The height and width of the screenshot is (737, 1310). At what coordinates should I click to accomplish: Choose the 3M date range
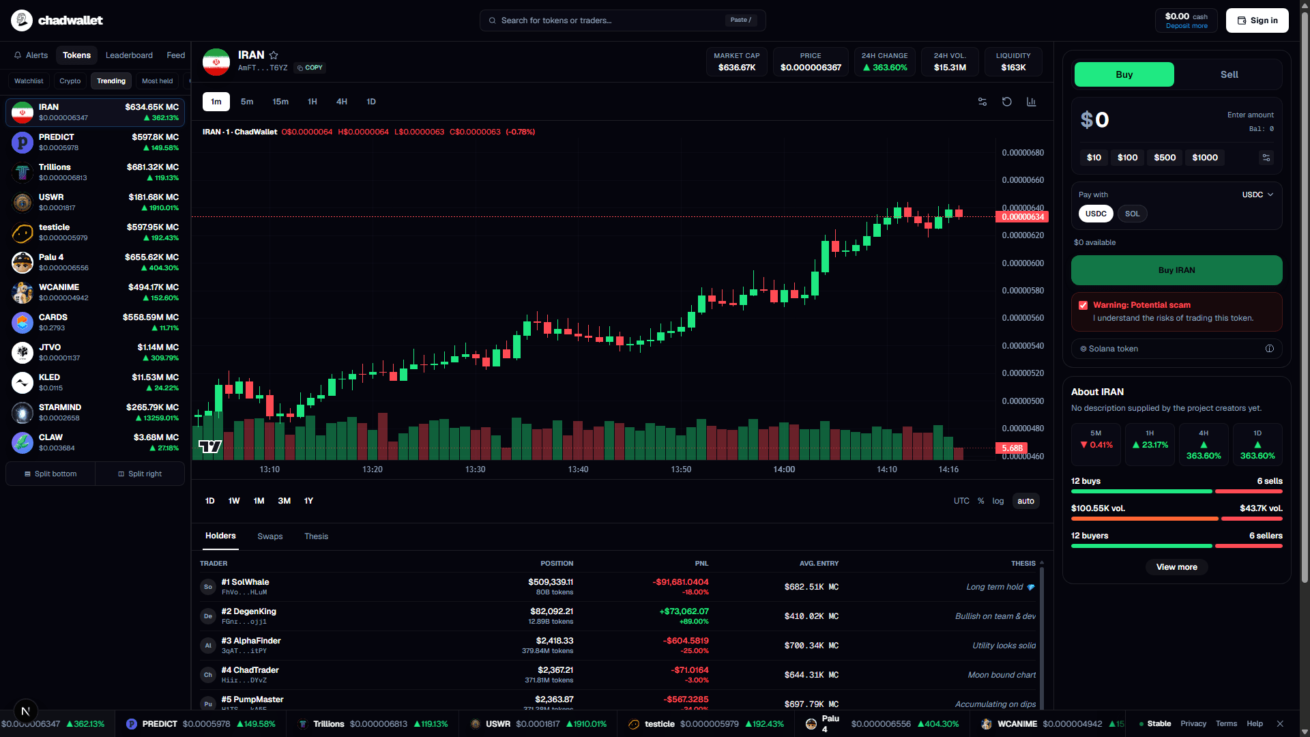tap(285, 501)
